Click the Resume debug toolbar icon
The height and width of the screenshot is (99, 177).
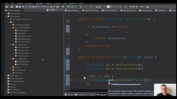(30, 7)
